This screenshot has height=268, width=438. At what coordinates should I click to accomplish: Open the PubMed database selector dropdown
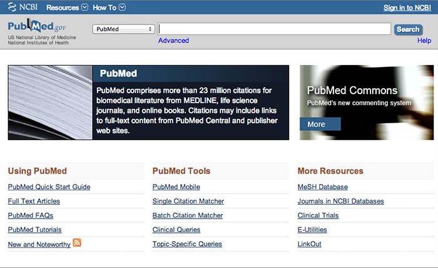123,29
